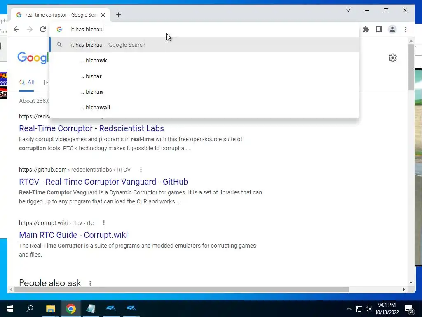Open Real-Time Corruptor - Redscientist Labs result
Screen dimensions: 422x317
coord(91,128)
